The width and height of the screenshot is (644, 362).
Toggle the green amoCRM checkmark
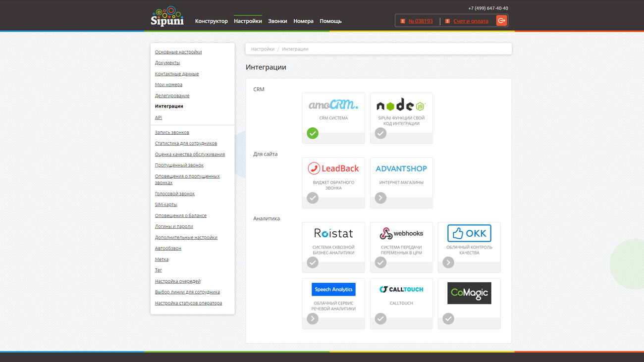coord(313,133)
